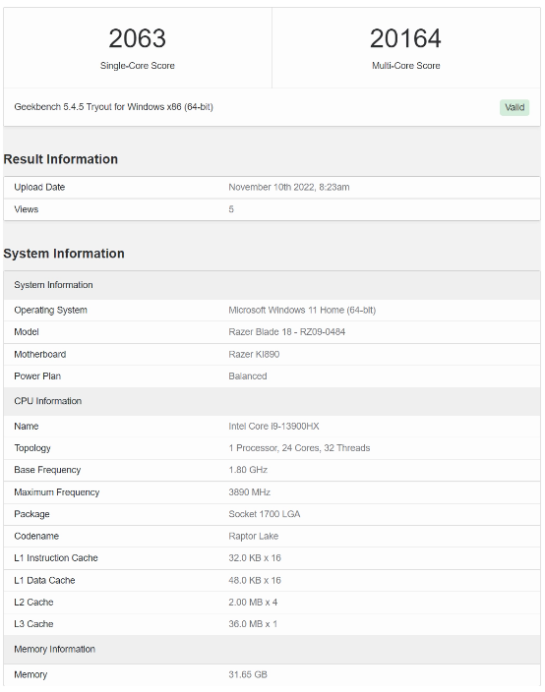Image resolution: width=545 pixels, height=692 pixels.
Task: Click the Geekbench 5.4.5 Tryout version text
Action: point(113,107)
